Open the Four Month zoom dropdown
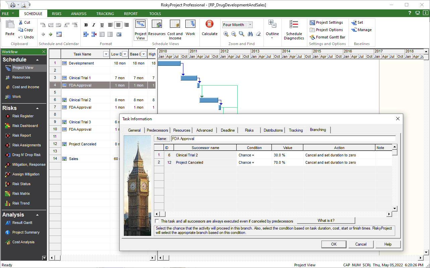Image resolution: width=430 pixels, height=268 pixels. pos(250,25)
